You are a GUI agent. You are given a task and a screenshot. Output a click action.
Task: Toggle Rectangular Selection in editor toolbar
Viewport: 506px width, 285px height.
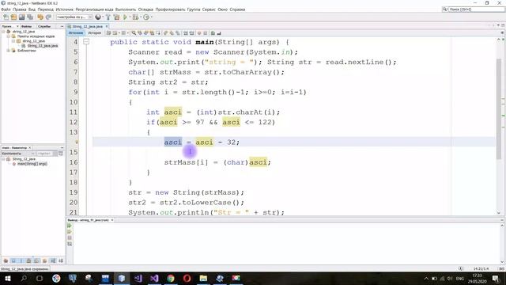click(158, 33)
